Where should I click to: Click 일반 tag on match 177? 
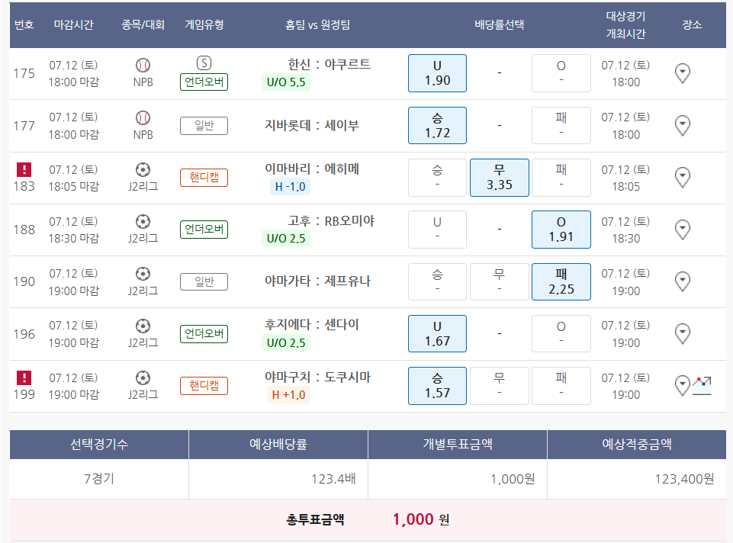[204, 126]
